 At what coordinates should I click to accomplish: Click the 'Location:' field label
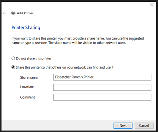pyautogui.click(x=27, y=87)
